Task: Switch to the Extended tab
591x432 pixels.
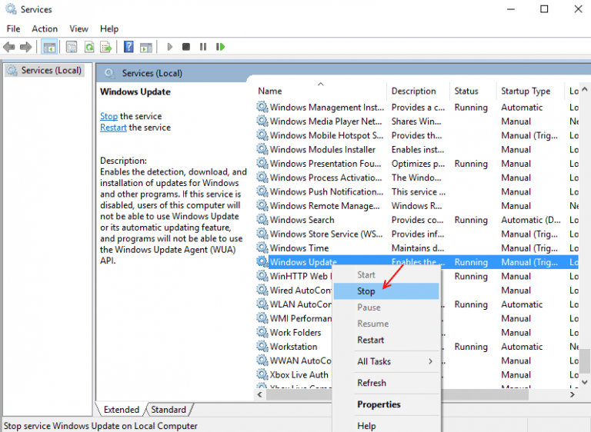Action: point(122,410)
